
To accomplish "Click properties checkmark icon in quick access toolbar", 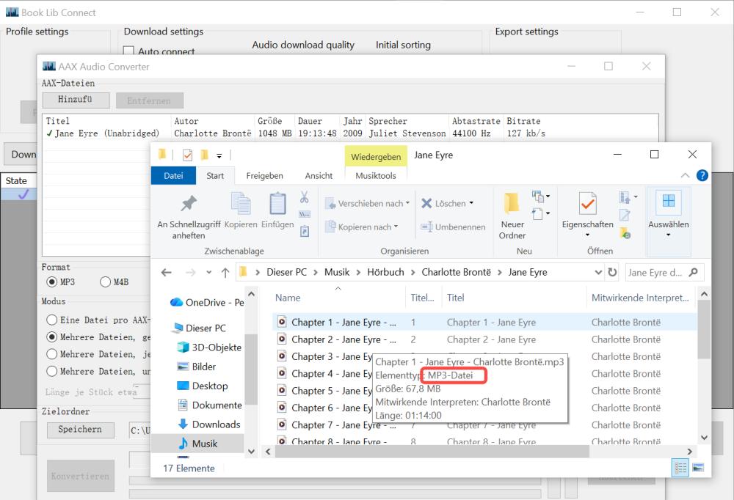I will pyautogui.click(x=187, y=155).
